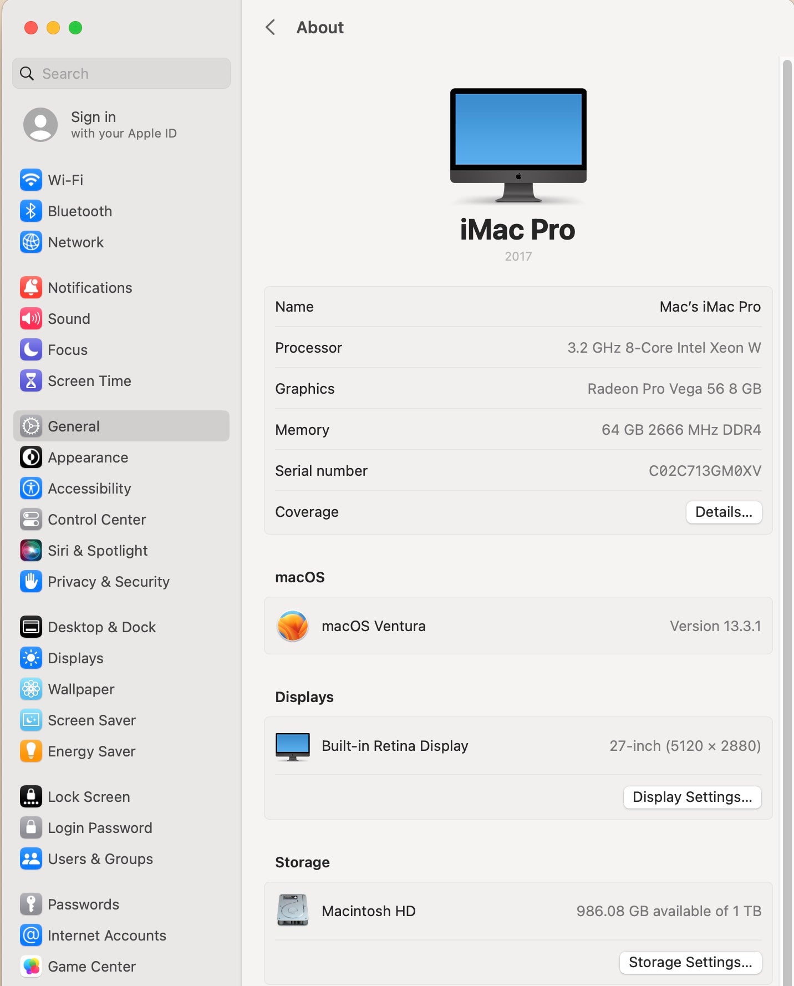Select Game Center icon
The image size is (794, 986).
[x=31, y=966]
